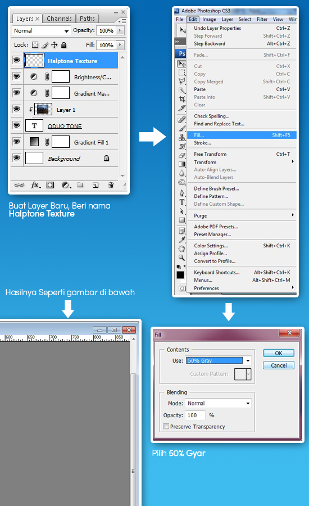Hide the Halptone Texture layer

[16, 60]
